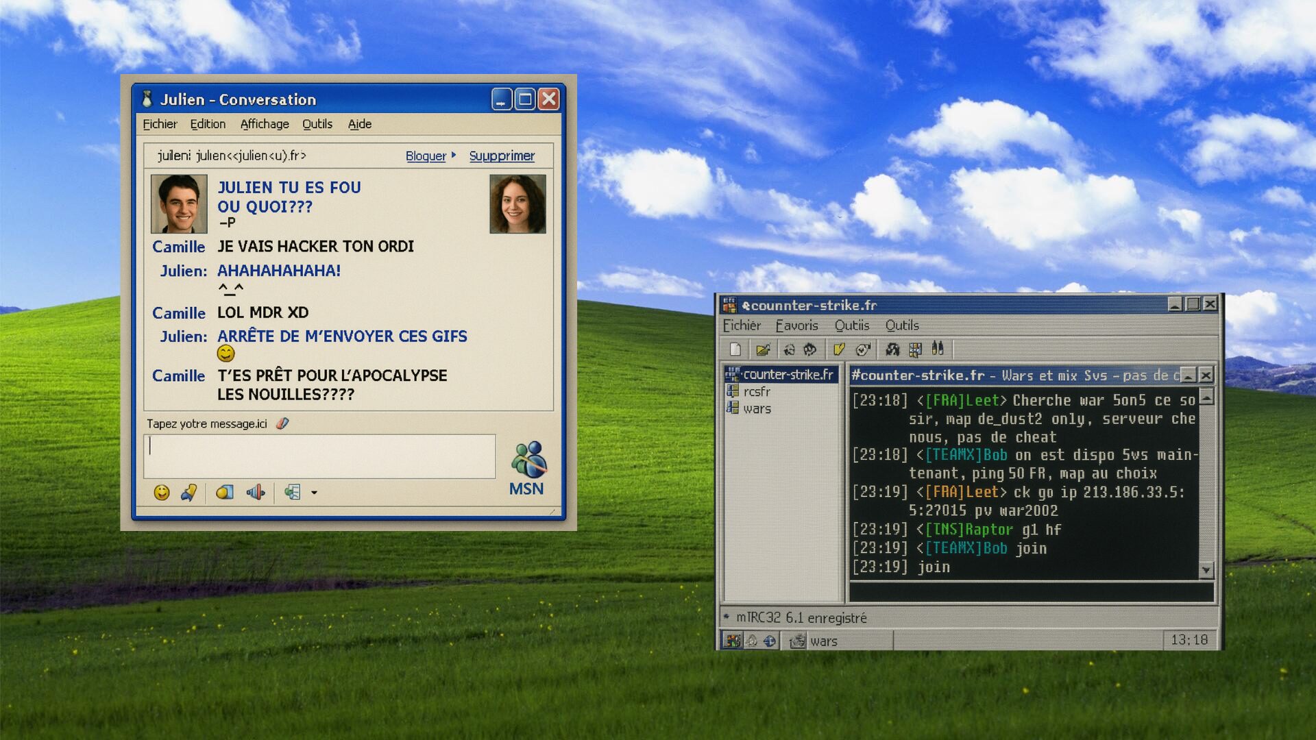Open the last Outils menu in mIRC
The height and width of the screenshot is (740, 1316).
[x=902, y=325]
